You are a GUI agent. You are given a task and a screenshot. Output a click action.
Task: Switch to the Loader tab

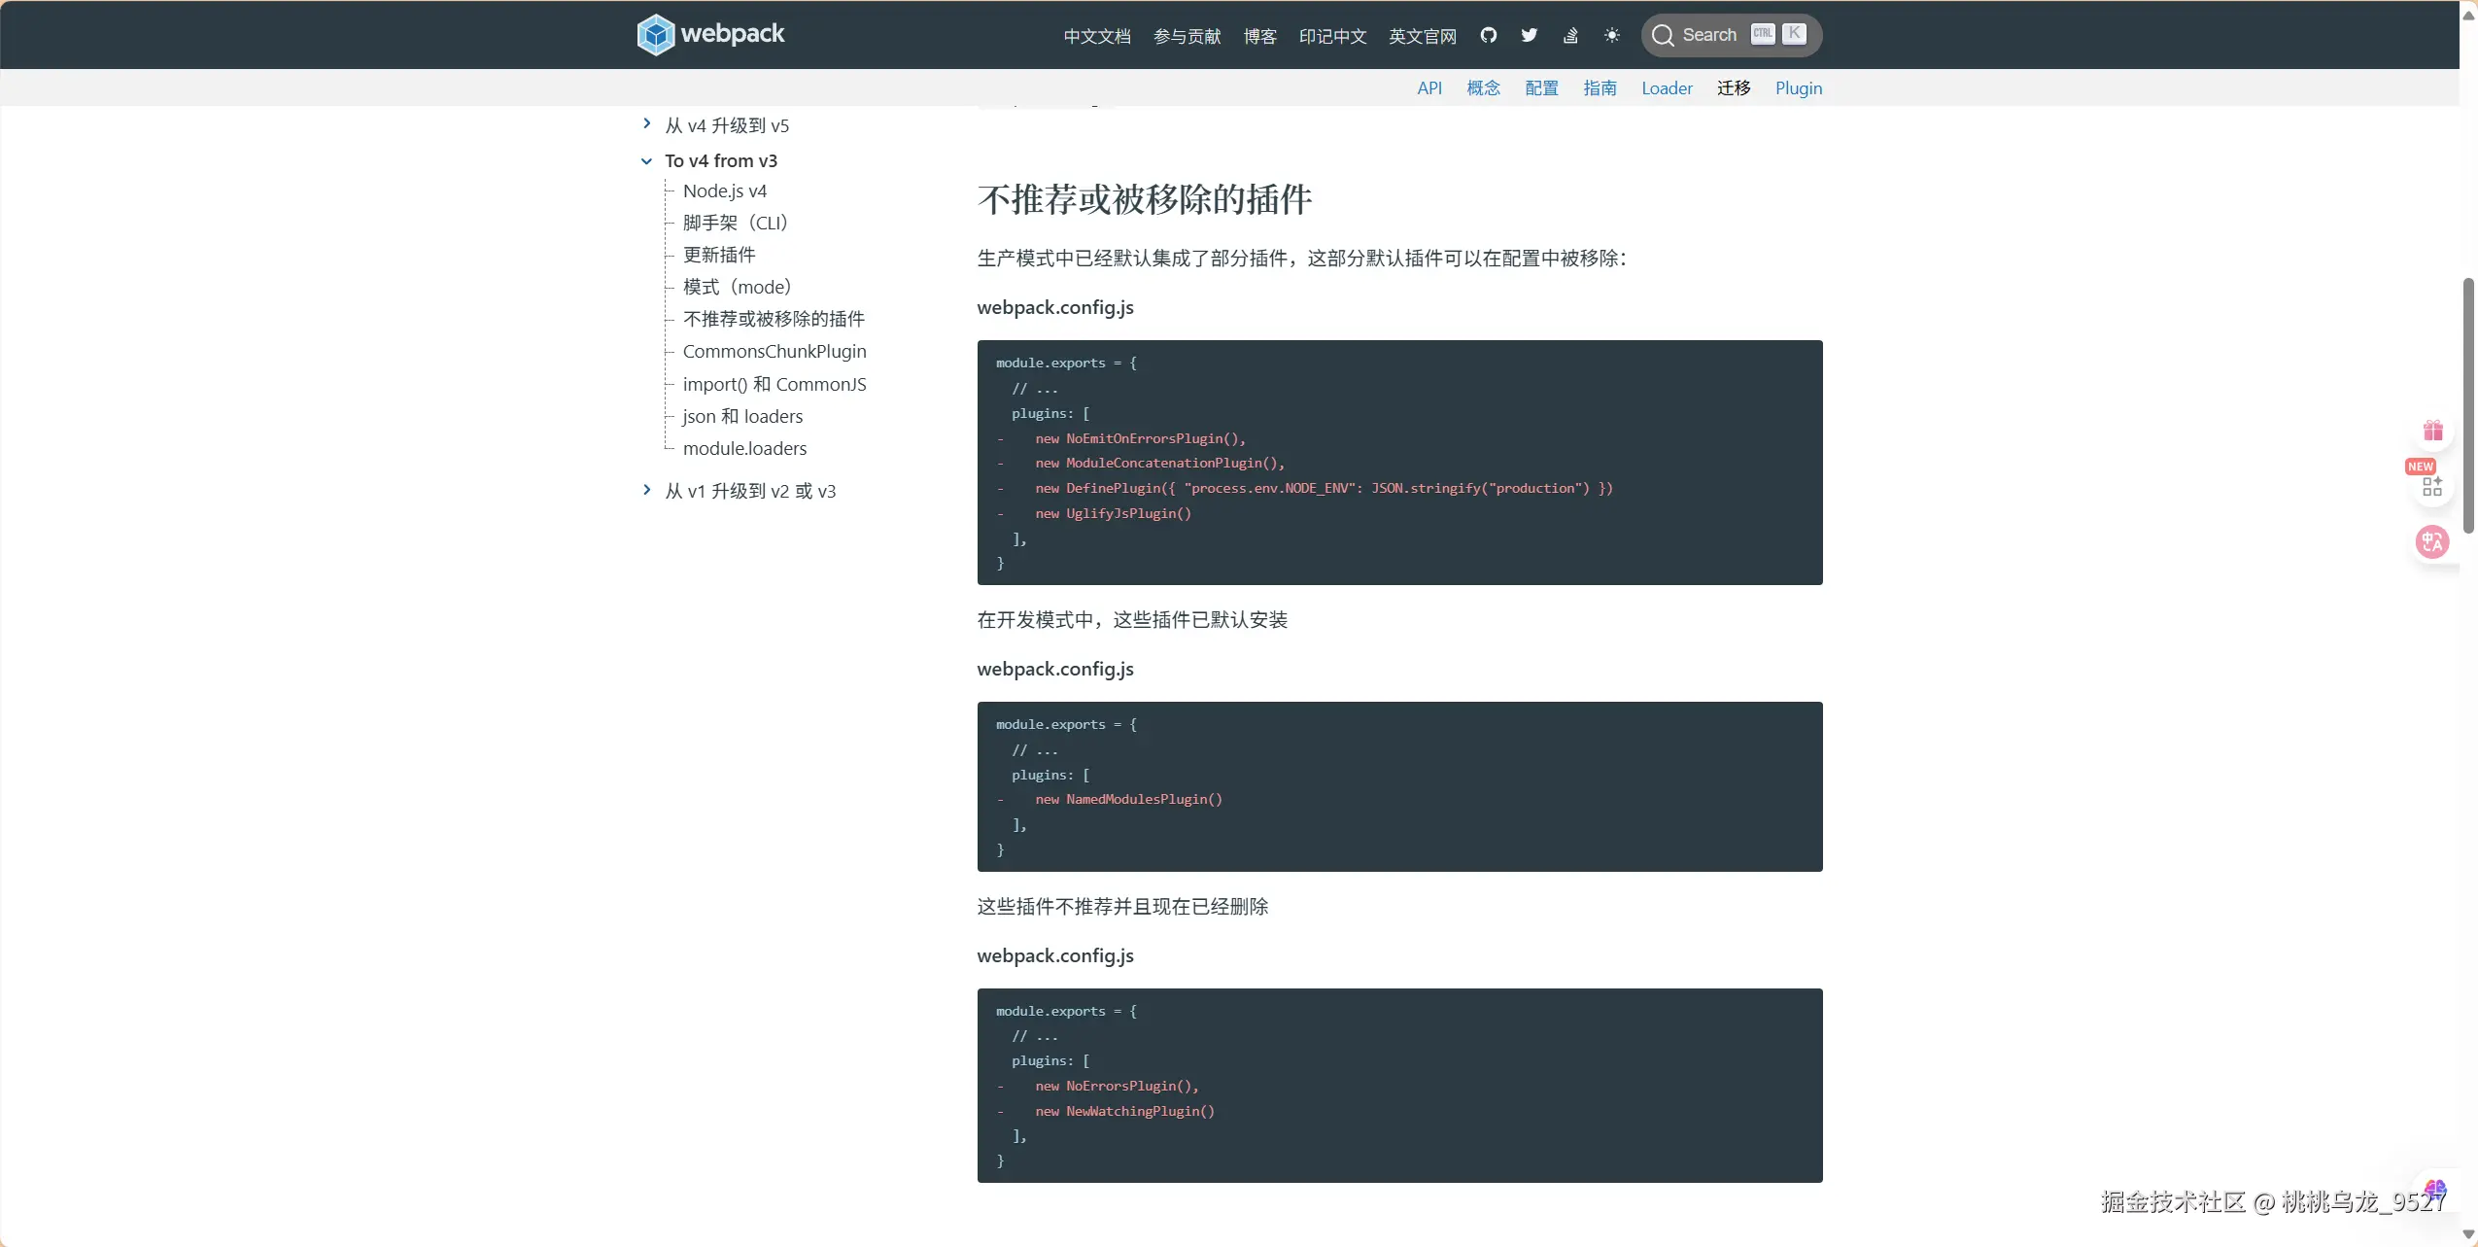[x=1667, y=88]
